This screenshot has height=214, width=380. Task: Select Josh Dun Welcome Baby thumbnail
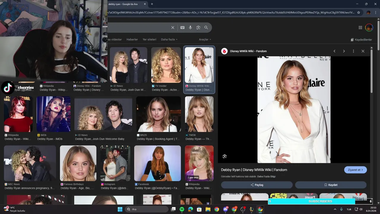[x=103, y=114]
